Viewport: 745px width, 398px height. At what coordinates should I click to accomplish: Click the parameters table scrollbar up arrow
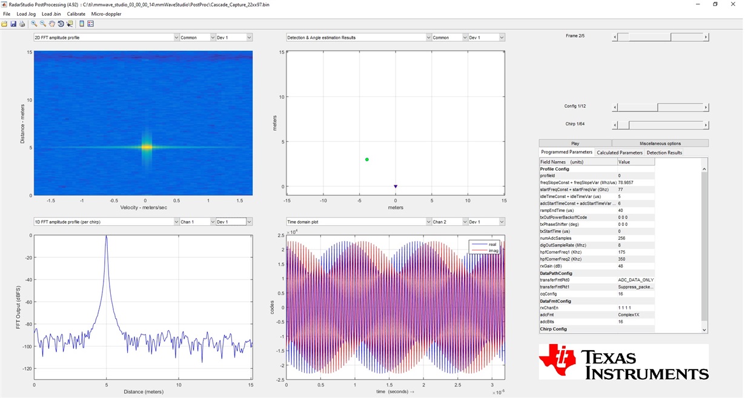704,169
